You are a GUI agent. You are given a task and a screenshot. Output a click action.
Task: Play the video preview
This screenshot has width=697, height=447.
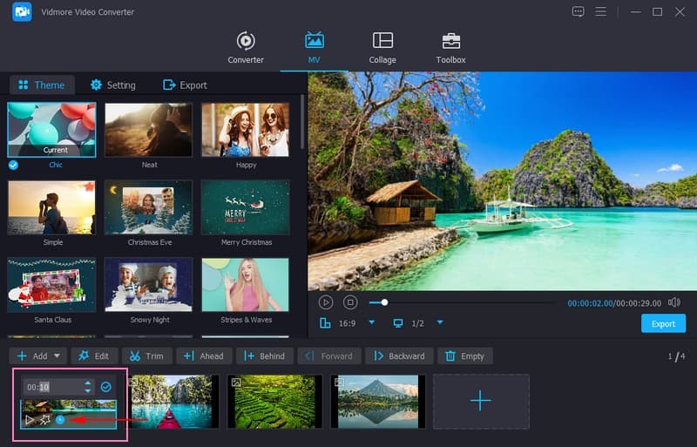(326, 302)
